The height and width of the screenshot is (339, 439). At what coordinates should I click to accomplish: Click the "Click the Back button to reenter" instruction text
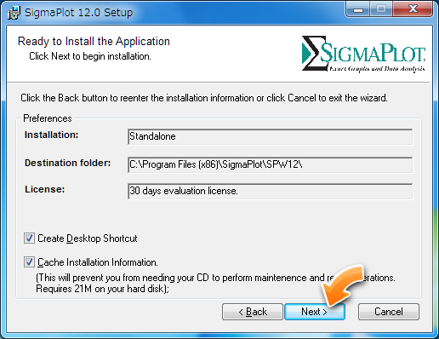[x=204, y=98]
